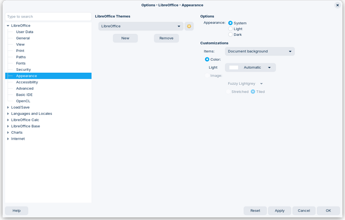Open Paths settings page
This screenshot has width=345, height=220.
pyautogui.click(x=21, y=57)
